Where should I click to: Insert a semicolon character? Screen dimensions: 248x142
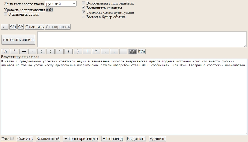50,51
